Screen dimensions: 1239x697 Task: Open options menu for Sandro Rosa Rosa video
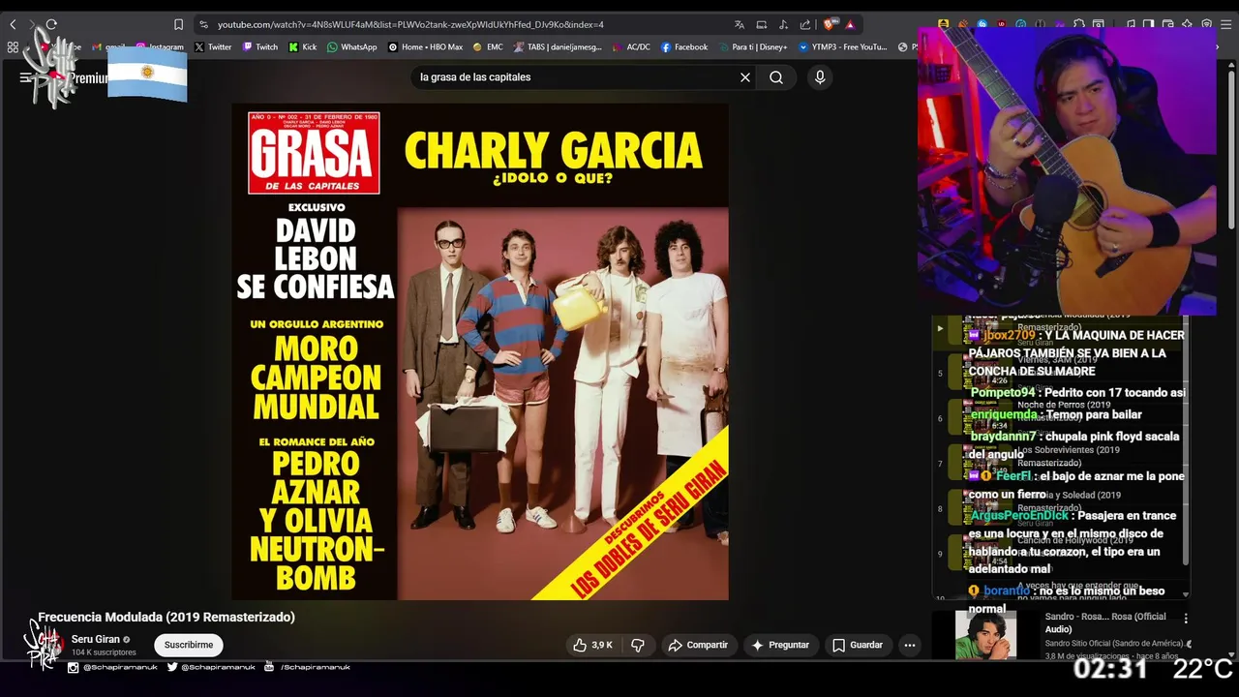(1186, 619)
